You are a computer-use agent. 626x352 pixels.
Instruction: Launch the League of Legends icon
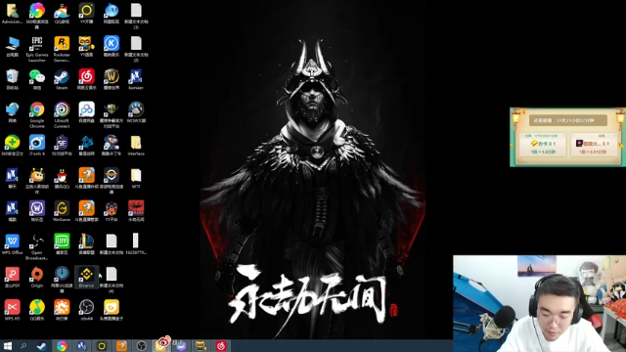[x=86, y=243]
